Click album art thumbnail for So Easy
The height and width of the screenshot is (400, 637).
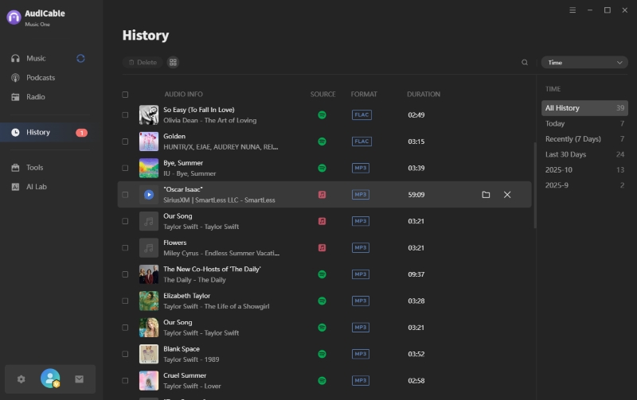click(149, 115)
